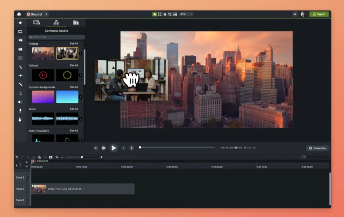
Task: Toggle the Track 2 lock icon
Action: tap(28, 192)
